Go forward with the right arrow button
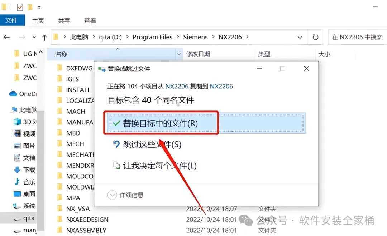The height and width of the screenshot is (236, 387). pos(22,37)
